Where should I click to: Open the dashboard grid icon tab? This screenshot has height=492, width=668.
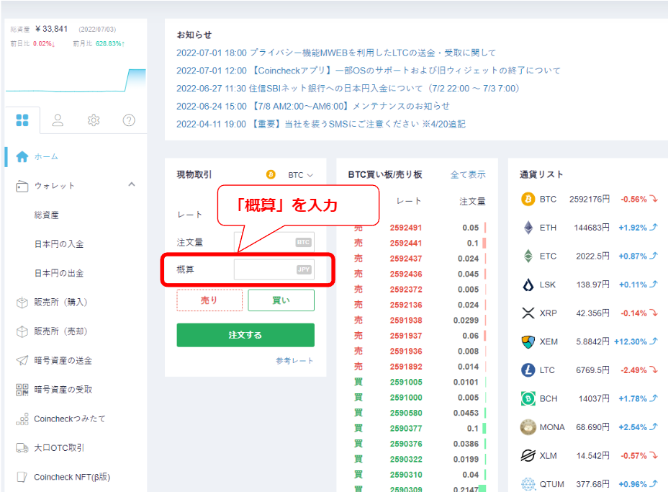click(x=22, y=120)
